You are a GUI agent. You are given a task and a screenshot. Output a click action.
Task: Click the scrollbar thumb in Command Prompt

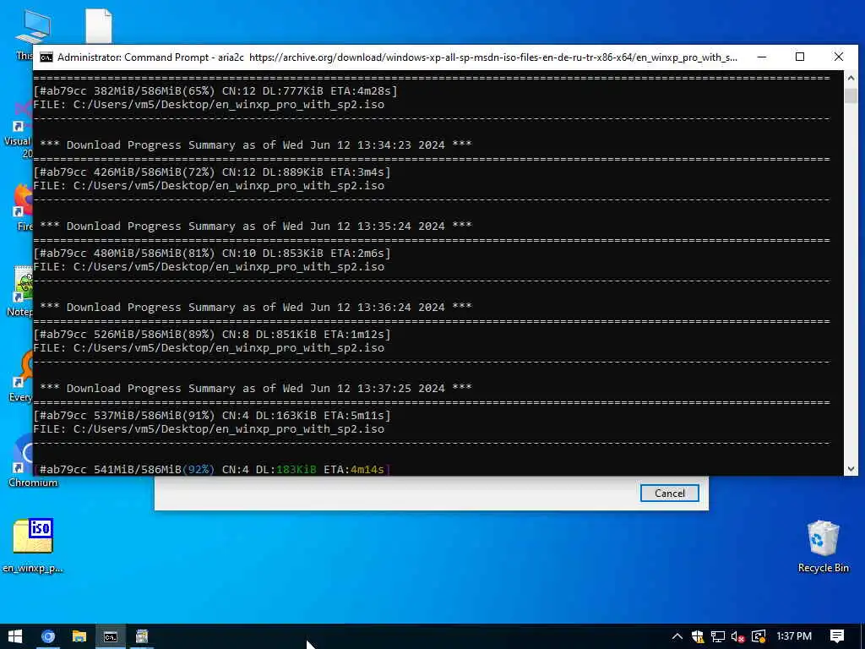(x=851, y=95)
